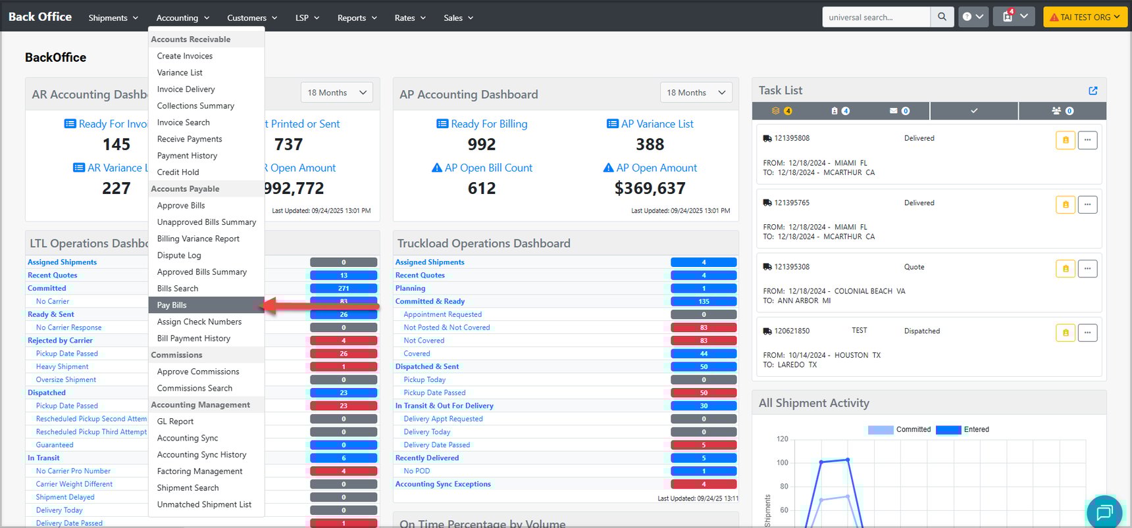
Task: Click inside the universal search field
Action: (x=875, y=17)
